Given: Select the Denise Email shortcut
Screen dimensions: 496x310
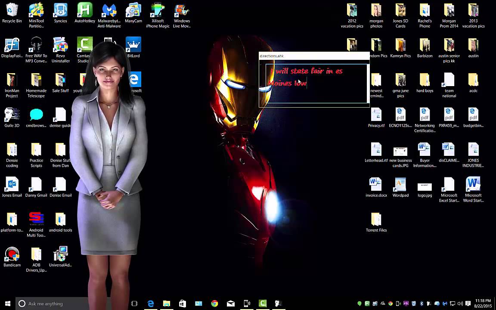Looking at the screenshot, I should 60,187.
